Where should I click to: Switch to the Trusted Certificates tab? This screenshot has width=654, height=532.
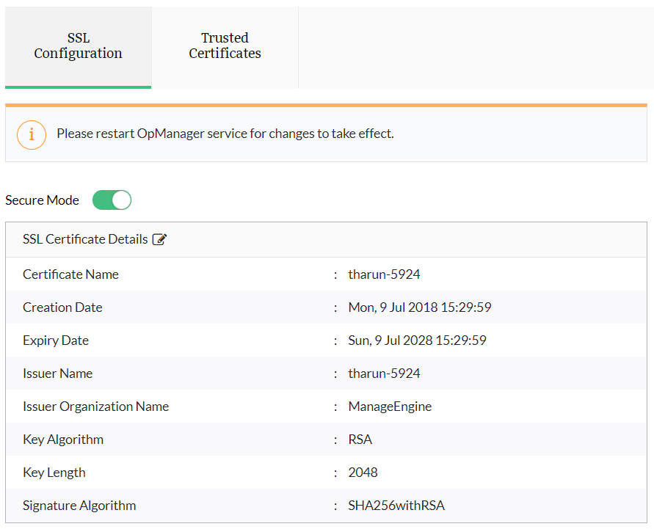point(225,46)
